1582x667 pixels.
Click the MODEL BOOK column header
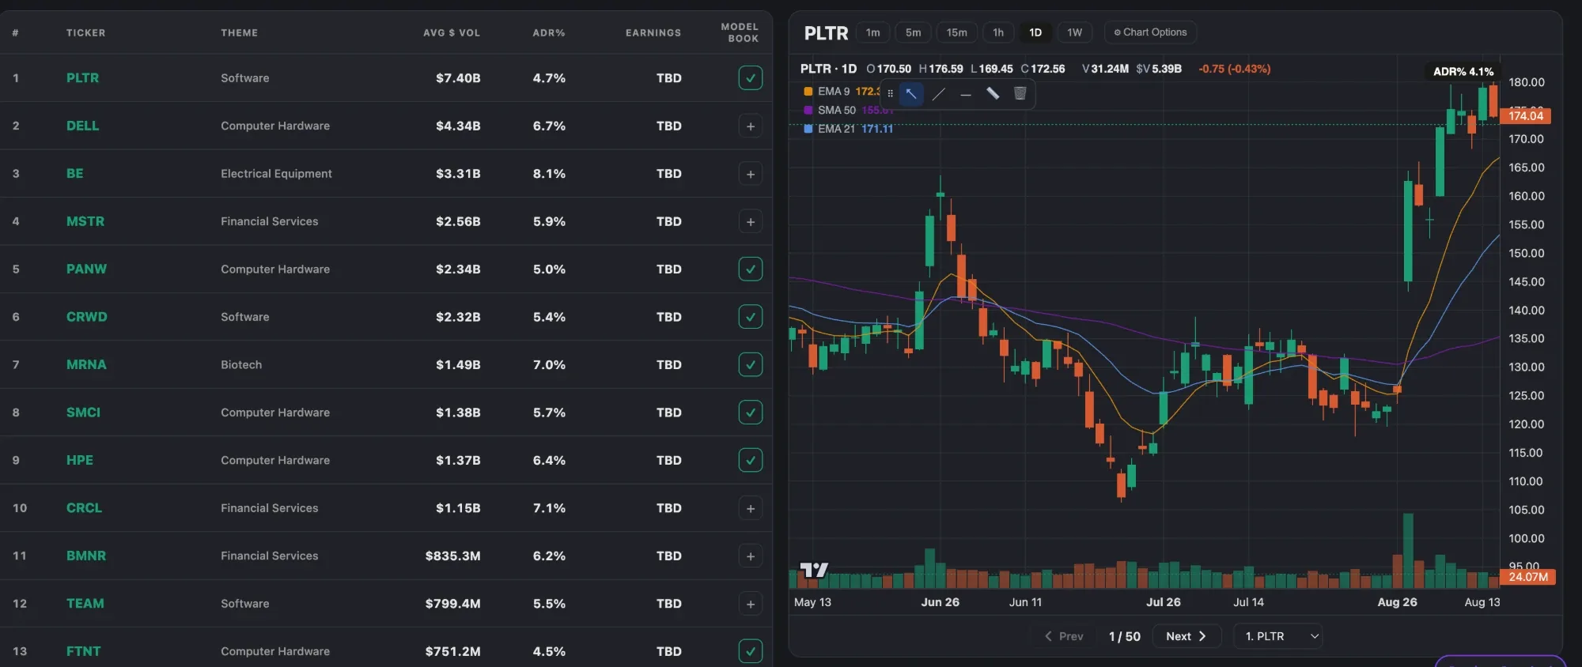tap(740, 32)
